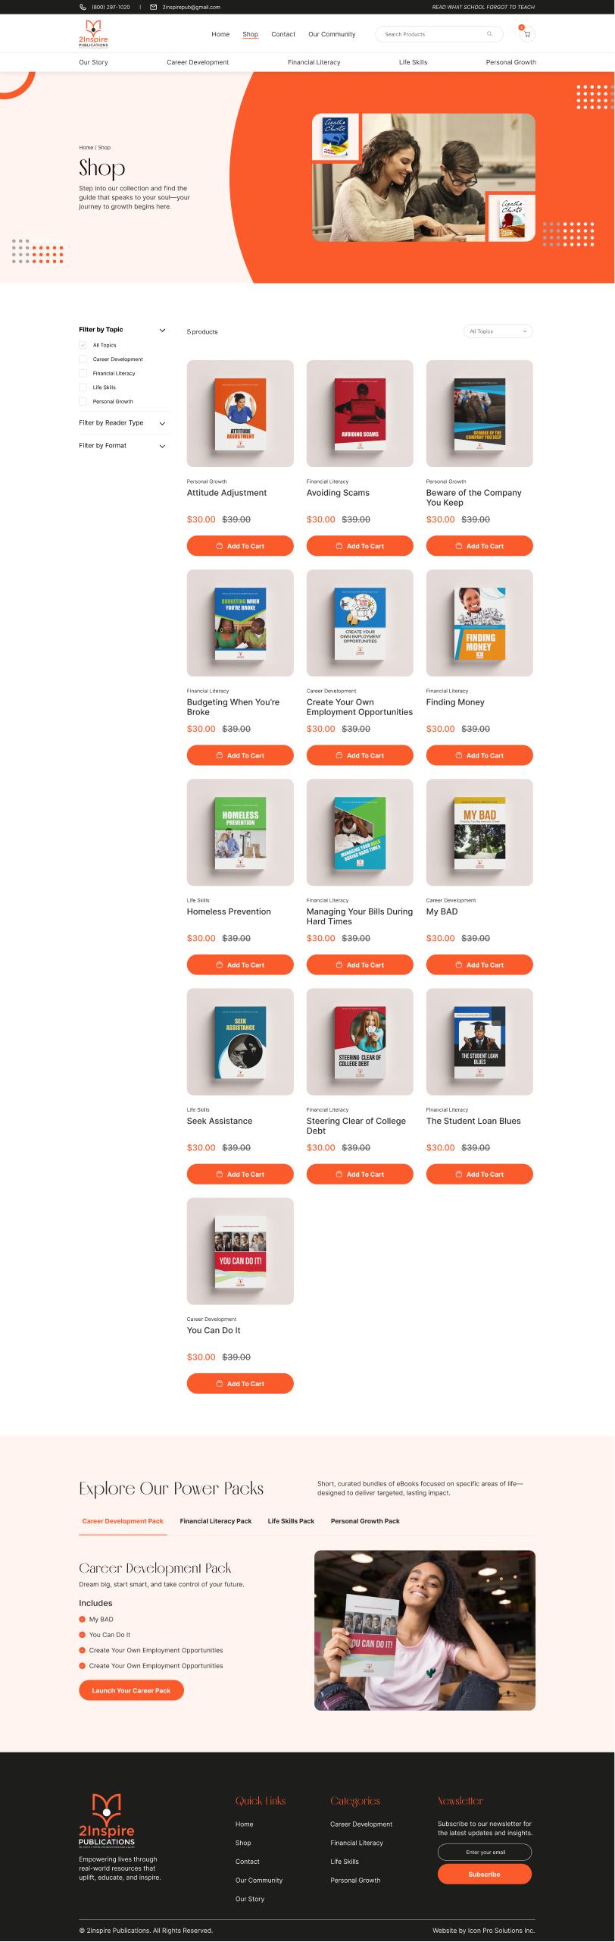This screenshot has height=1942, width=615.
Task: Open the shopping cart icon
Action: (527, 34)
